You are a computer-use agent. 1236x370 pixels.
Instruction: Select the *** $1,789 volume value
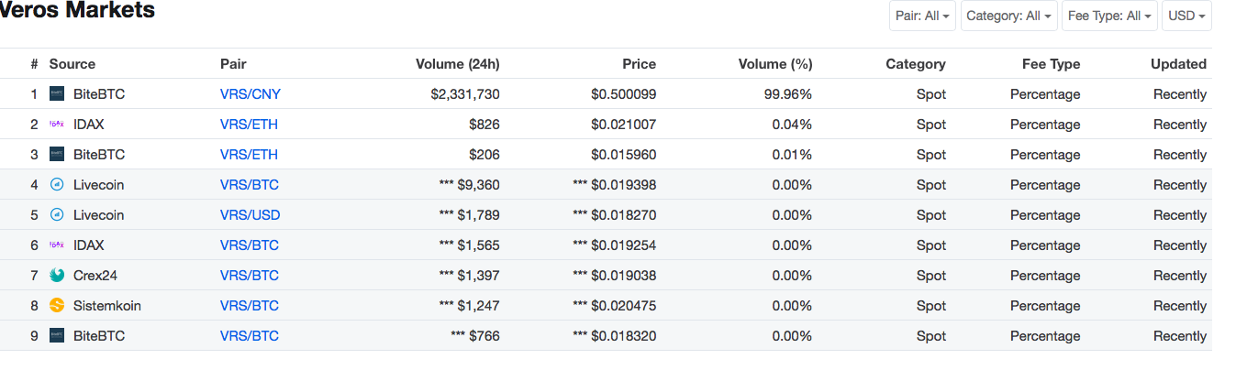pyautogui.click(x=470, y=215)
